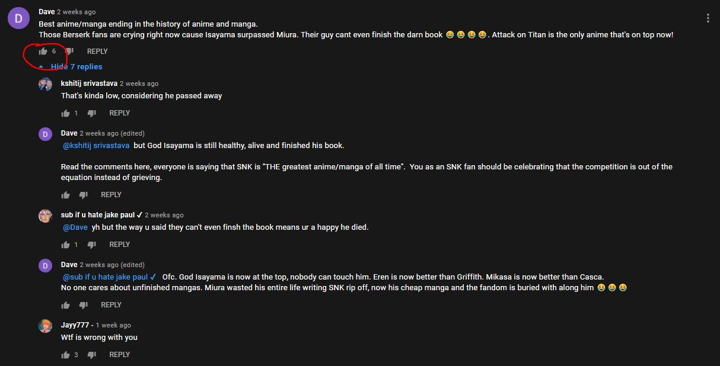The height and width of the screenshot is (366, 720).
Task: Dislike Jayy777's 'Wtf is wrong' reply
Action: click(91, 355)
